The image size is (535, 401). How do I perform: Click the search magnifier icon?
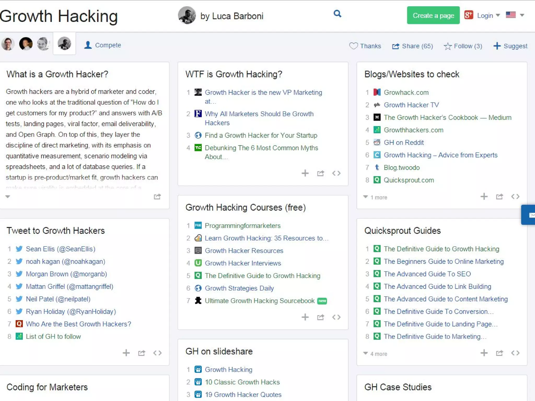(337, 14)
